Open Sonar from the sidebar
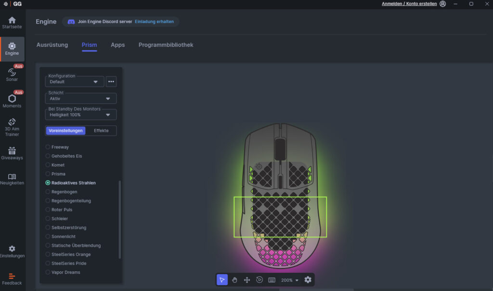Screen dimensions: 493x291 pos(12,75)
